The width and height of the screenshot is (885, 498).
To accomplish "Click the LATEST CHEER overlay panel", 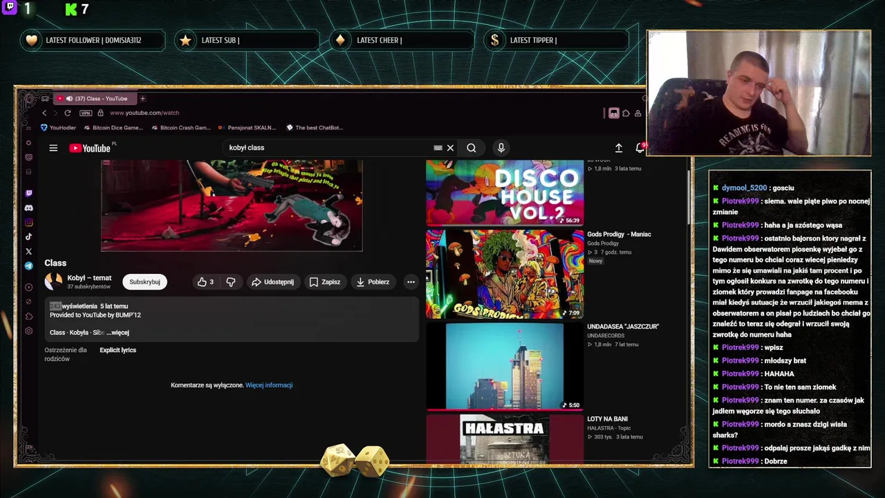I will coord(402,40).
